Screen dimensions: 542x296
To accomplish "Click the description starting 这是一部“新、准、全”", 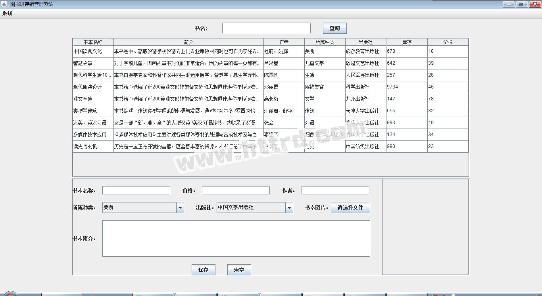I will 189,123.
